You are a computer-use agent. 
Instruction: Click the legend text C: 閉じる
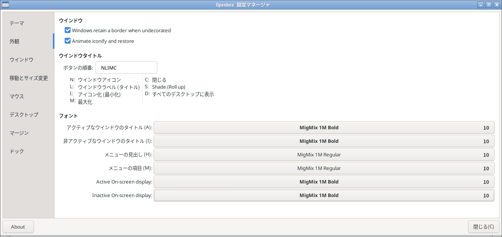tap(155, 79)
